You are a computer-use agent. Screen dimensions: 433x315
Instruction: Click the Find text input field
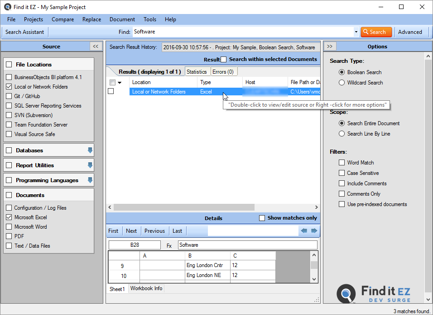point(243,32)
